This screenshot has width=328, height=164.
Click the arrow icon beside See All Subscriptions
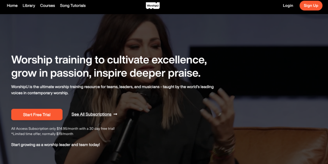click(115, 114)
